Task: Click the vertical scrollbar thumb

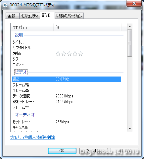Action: click(130, 43)
